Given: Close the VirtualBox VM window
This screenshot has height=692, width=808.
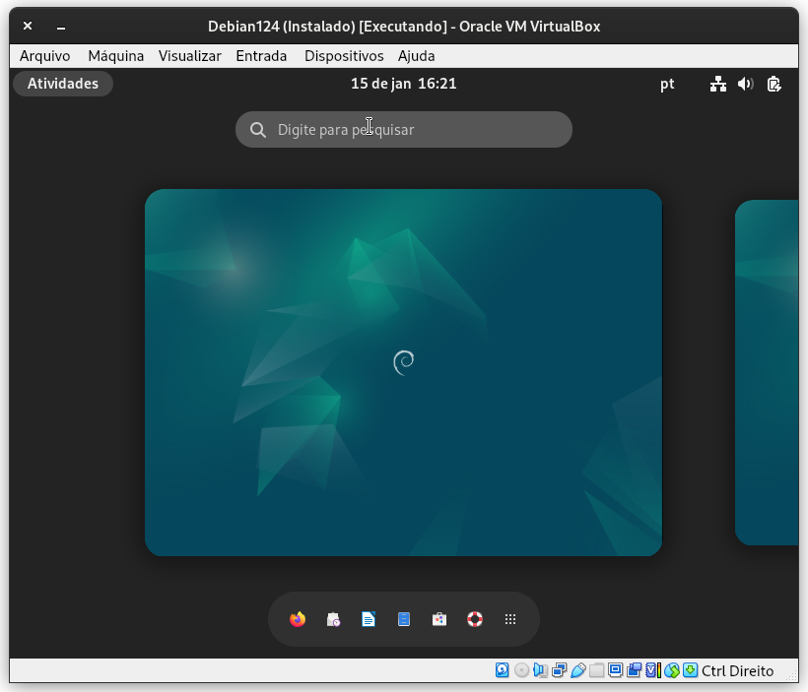Looking at the screenshot, I should click(x=28, y=26).
